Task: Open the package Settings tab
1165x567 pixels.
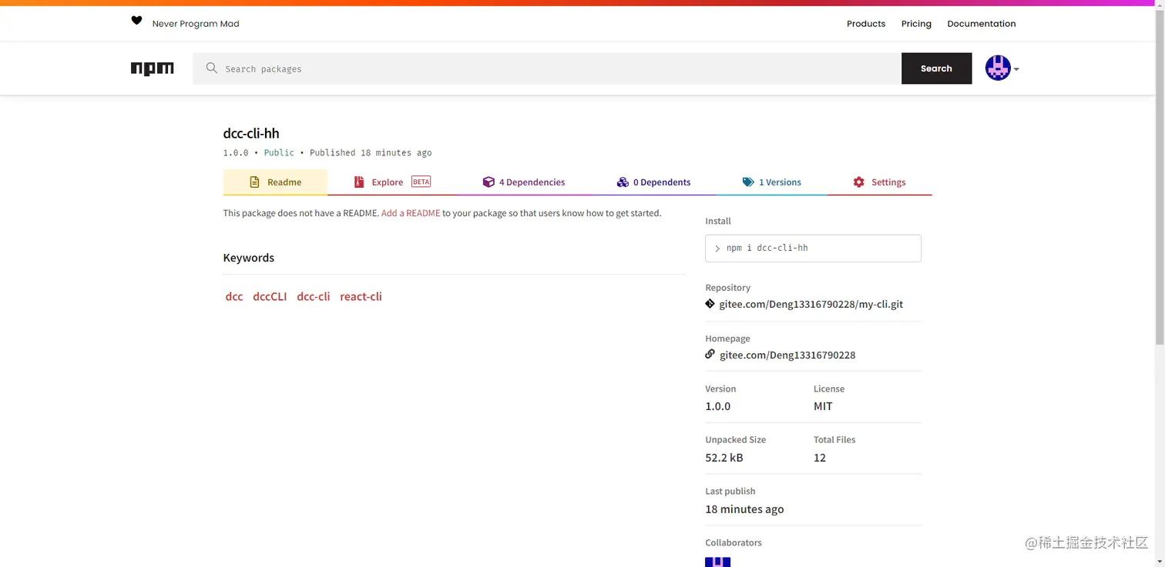Action: tap(879, 182)
